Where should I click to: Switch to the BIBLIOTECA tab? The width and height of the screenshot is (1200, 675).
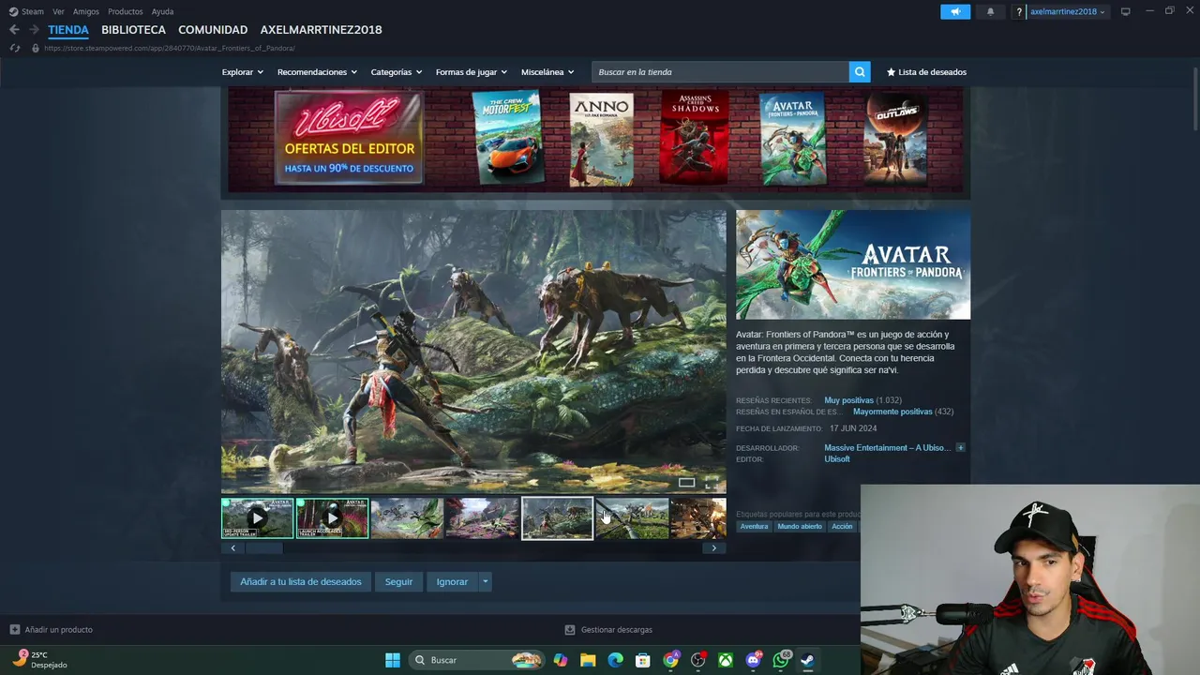[x=133, y=30]
